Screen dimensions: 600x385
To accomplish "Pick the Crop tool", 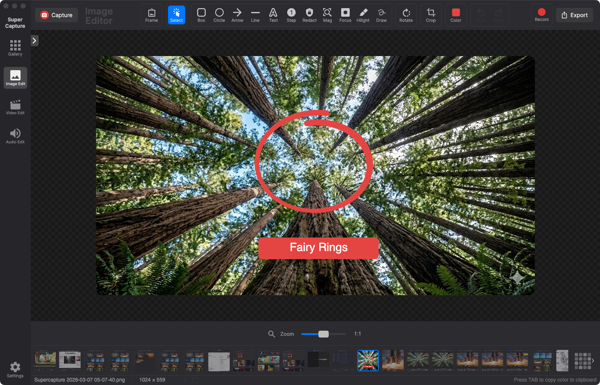I will pos(431,15).
